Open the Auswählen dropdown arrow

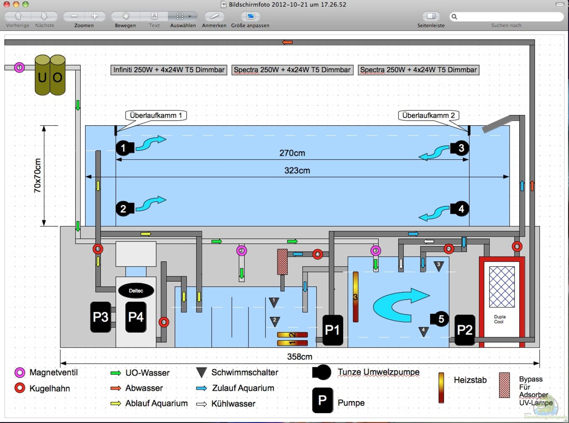[190, 16]
